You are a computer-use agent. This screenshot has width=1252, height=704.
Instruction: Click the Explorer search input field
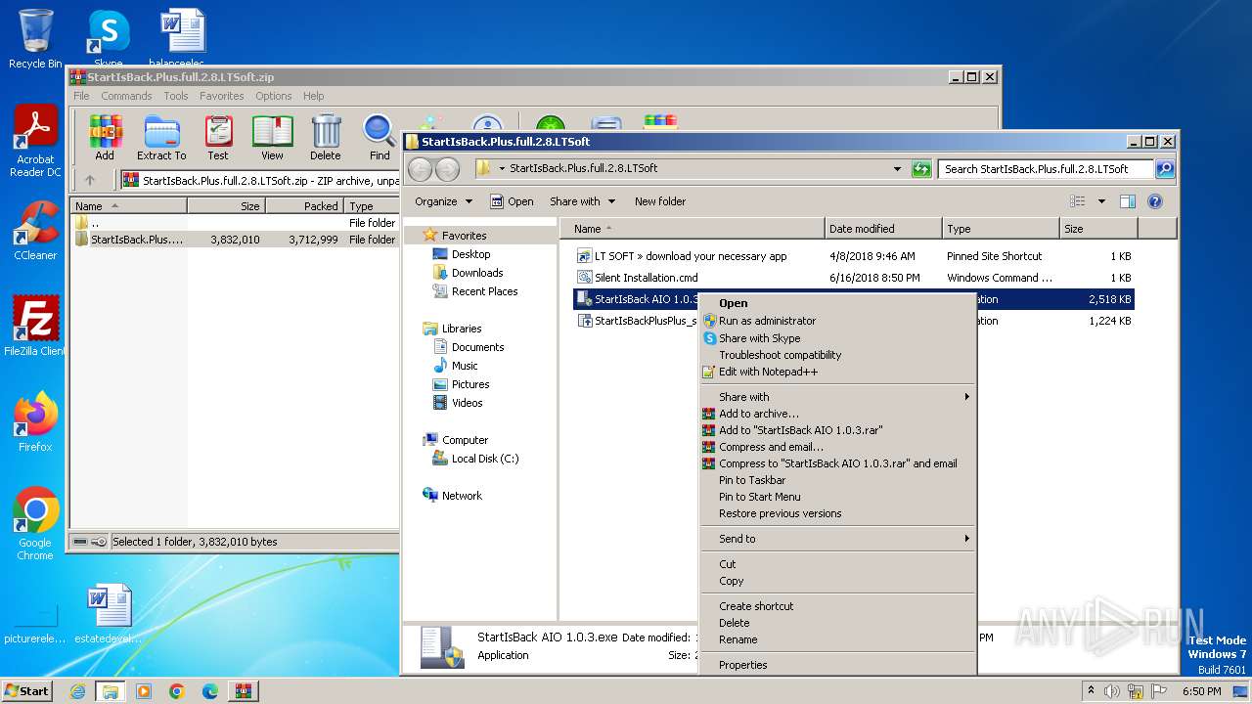point(1046,169)
